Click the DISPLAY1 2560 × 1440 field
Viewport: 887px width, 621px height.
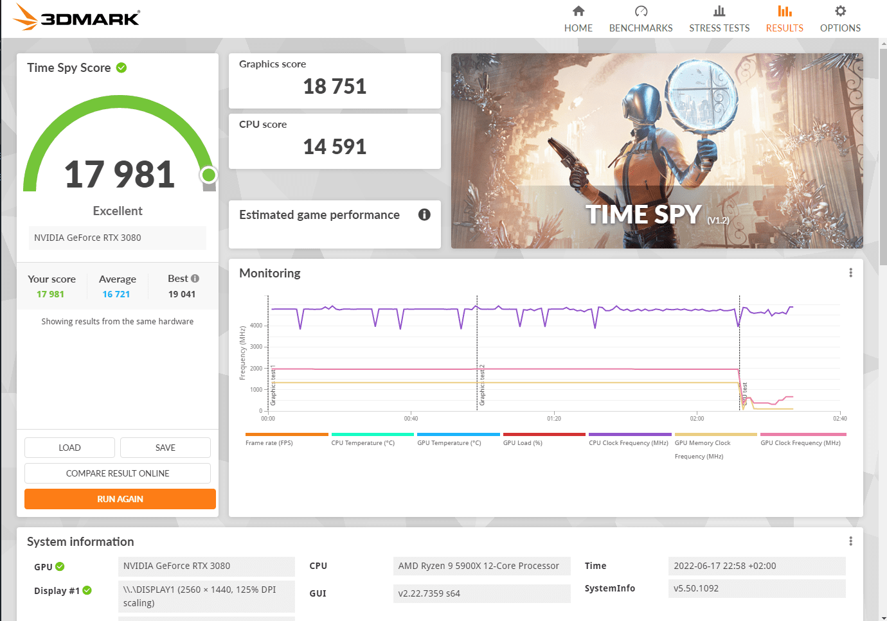click(206, 597)
